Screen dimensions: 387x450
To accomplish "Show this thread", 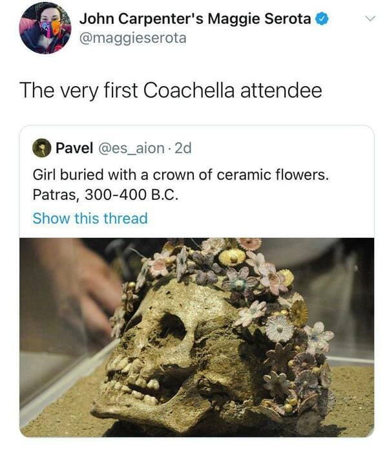I will click(x=90, y=219).
